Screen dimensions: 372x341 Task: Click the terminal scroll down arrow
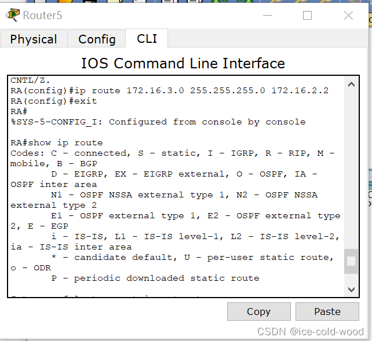click(351, 289)
